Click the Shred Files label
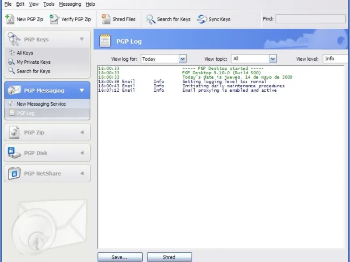This screenshot has width=350, height=262. click(x=124, y=19)
